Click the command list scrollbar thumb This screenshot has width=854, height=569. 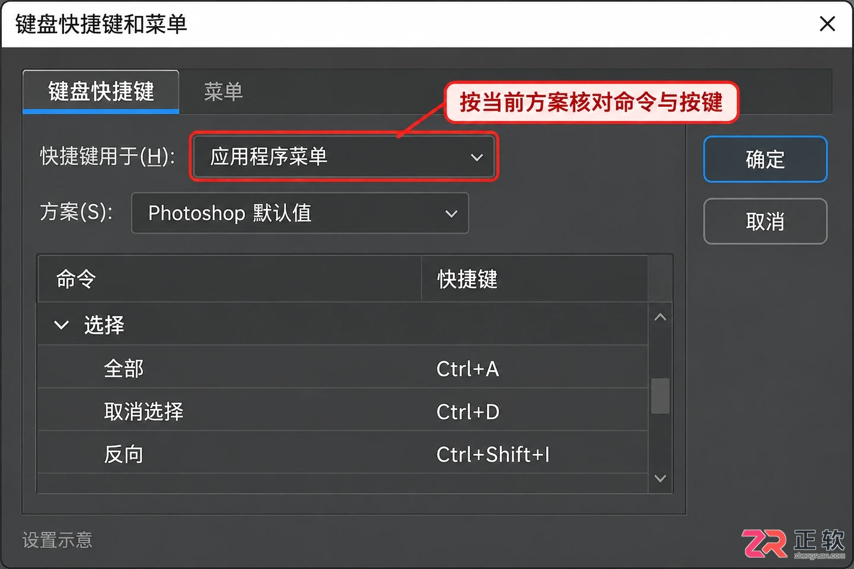660,396
